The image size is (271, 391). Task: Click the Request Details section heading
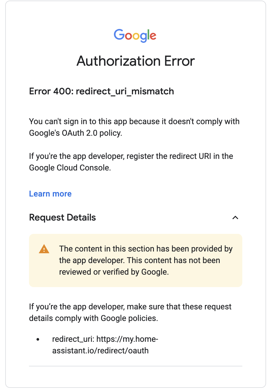(62, 217)
